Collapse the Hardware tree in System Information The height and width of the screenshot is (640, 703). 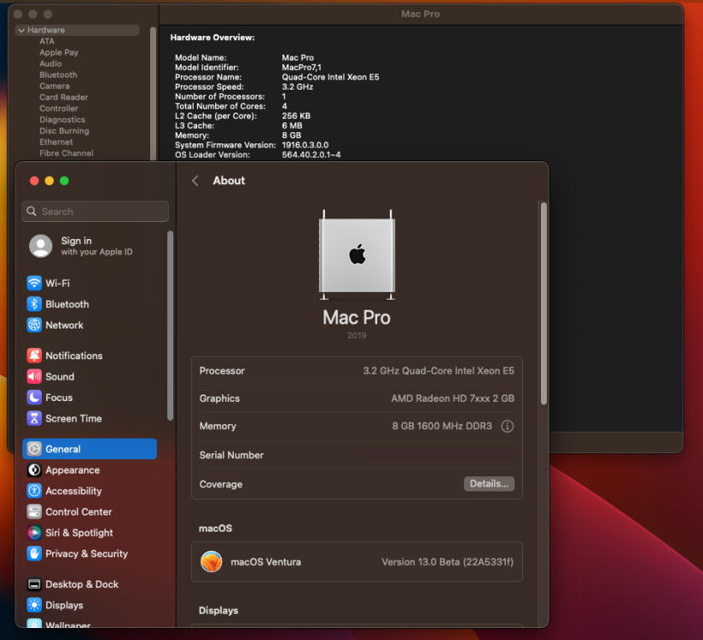click(x=21, y=30)
